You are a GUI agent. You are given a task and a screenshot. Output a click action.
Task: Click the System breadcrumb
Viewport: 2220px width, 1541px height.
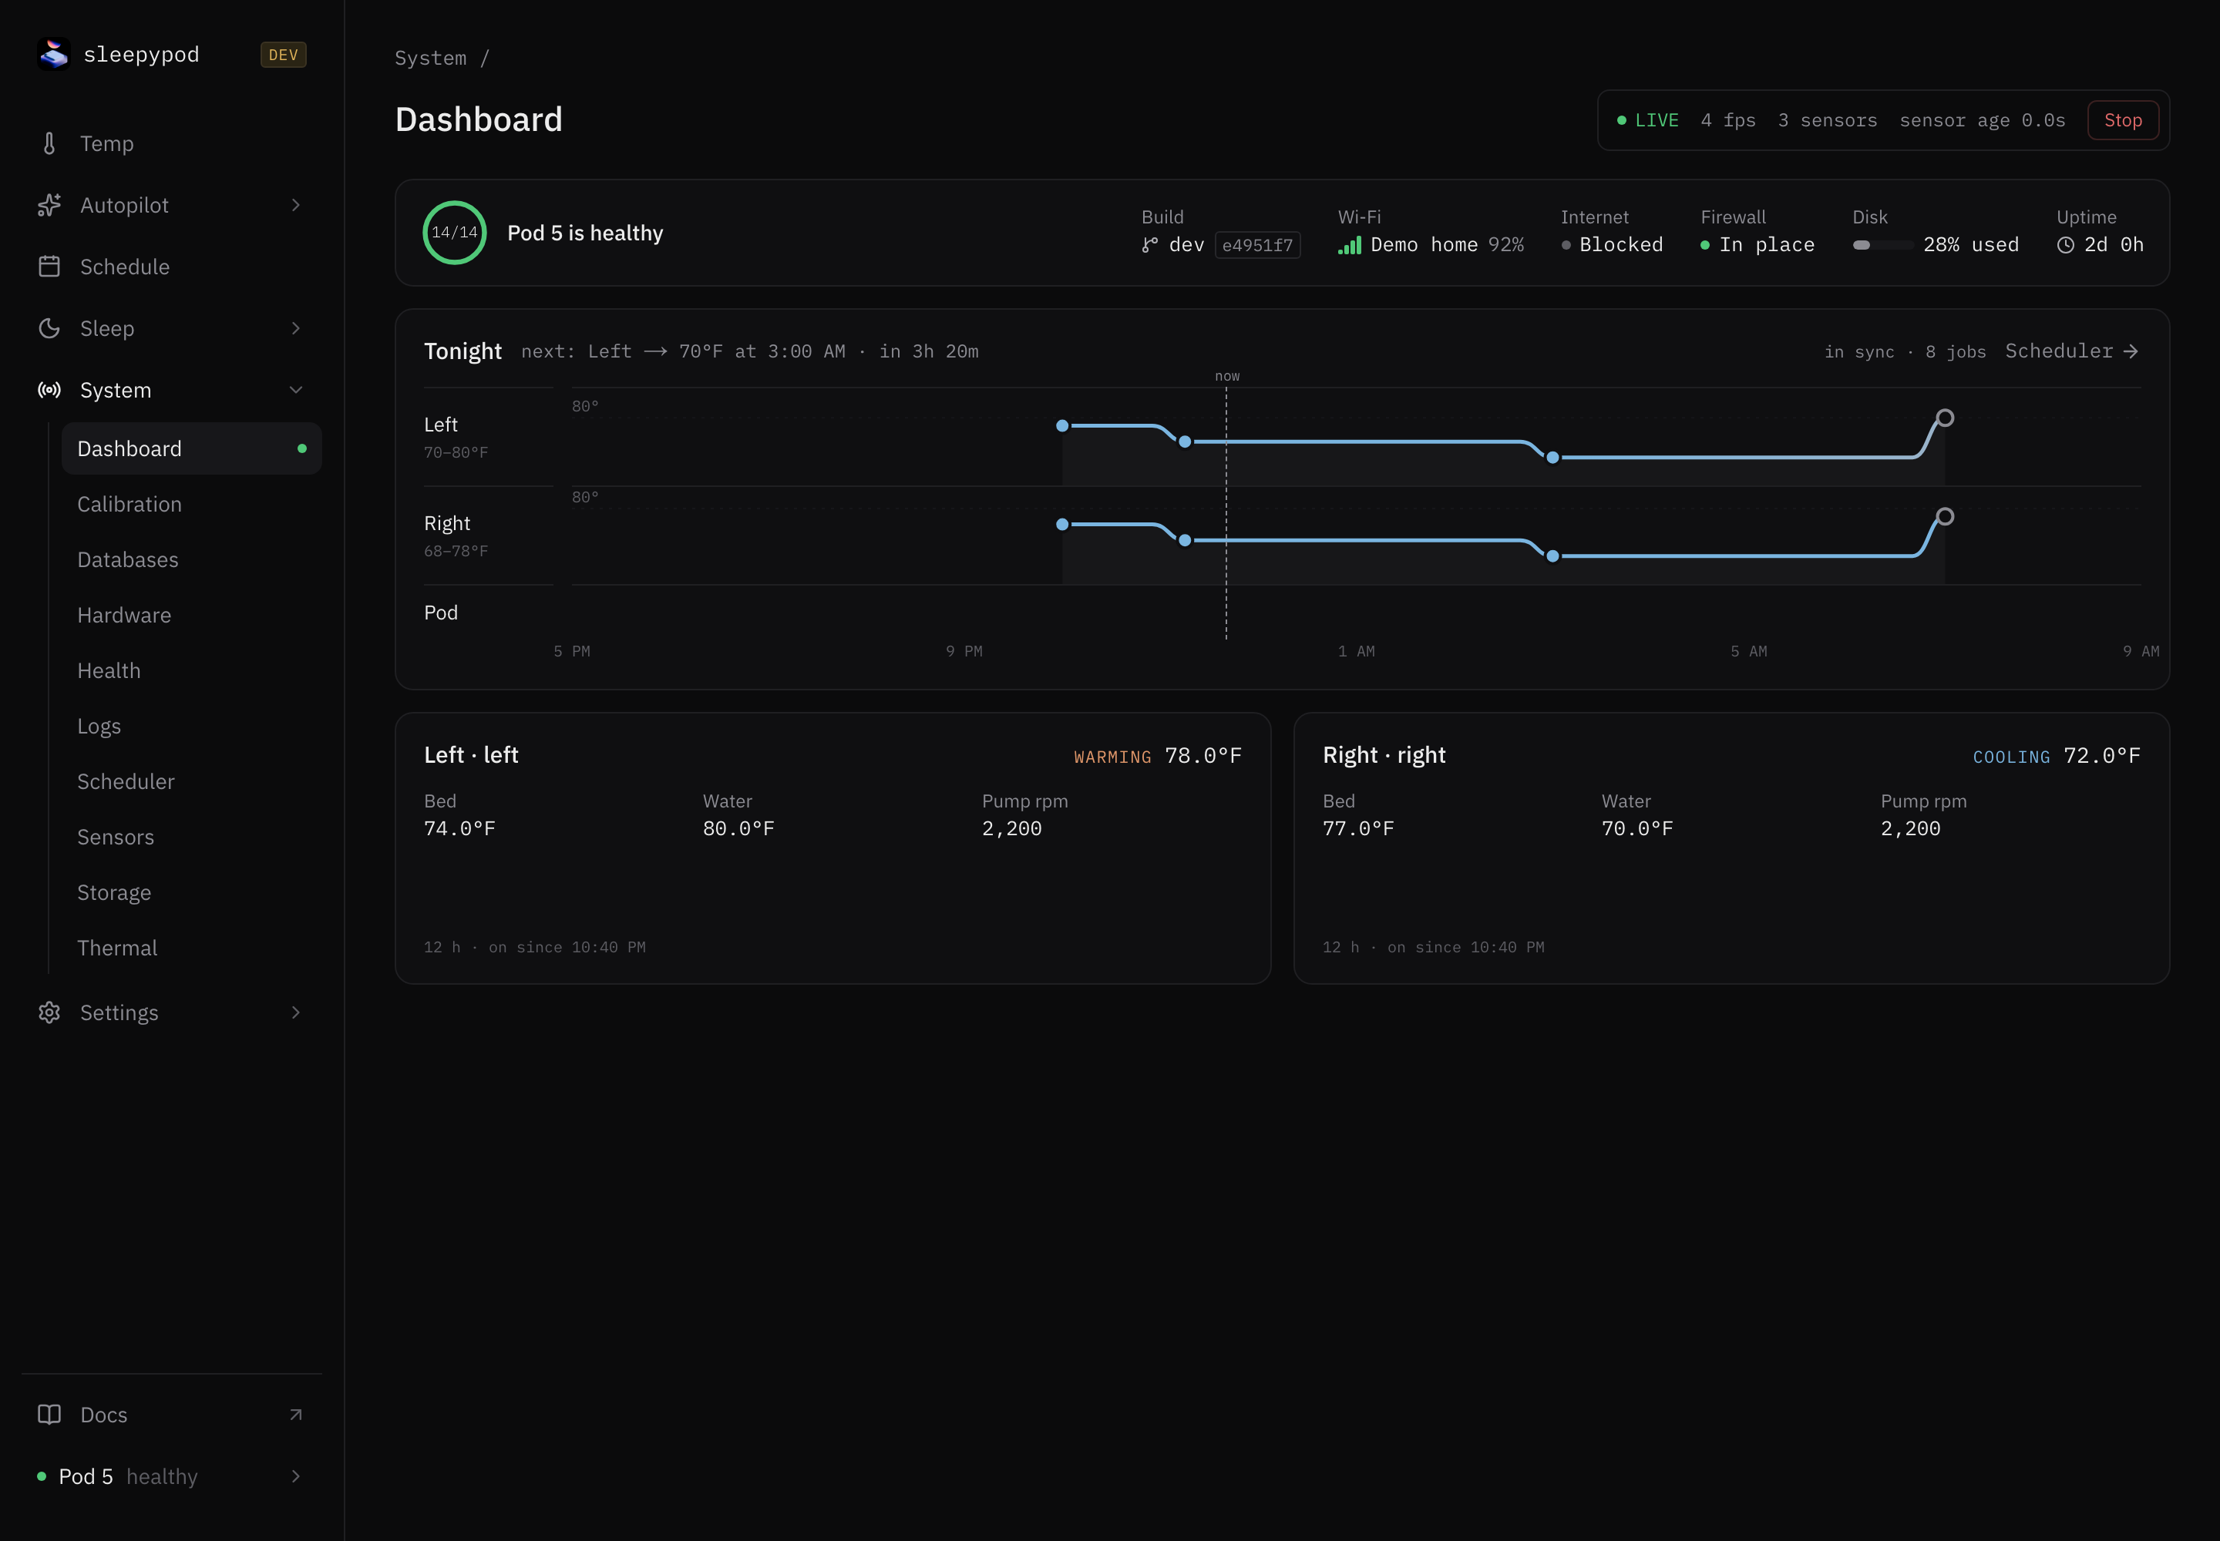(430, 58)
